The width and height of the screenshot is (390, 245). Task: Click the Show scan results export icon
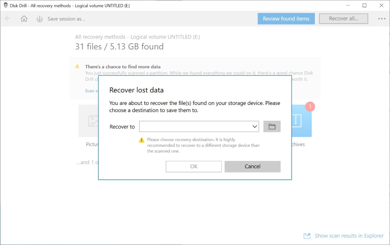pyautogui.click(x=307, y=236)
